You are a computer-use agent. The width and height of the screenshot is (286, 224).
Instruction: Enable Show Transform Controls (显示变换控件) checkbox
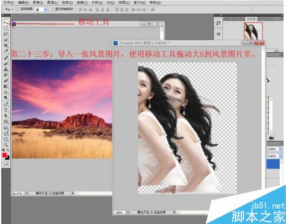coord(53,9)
